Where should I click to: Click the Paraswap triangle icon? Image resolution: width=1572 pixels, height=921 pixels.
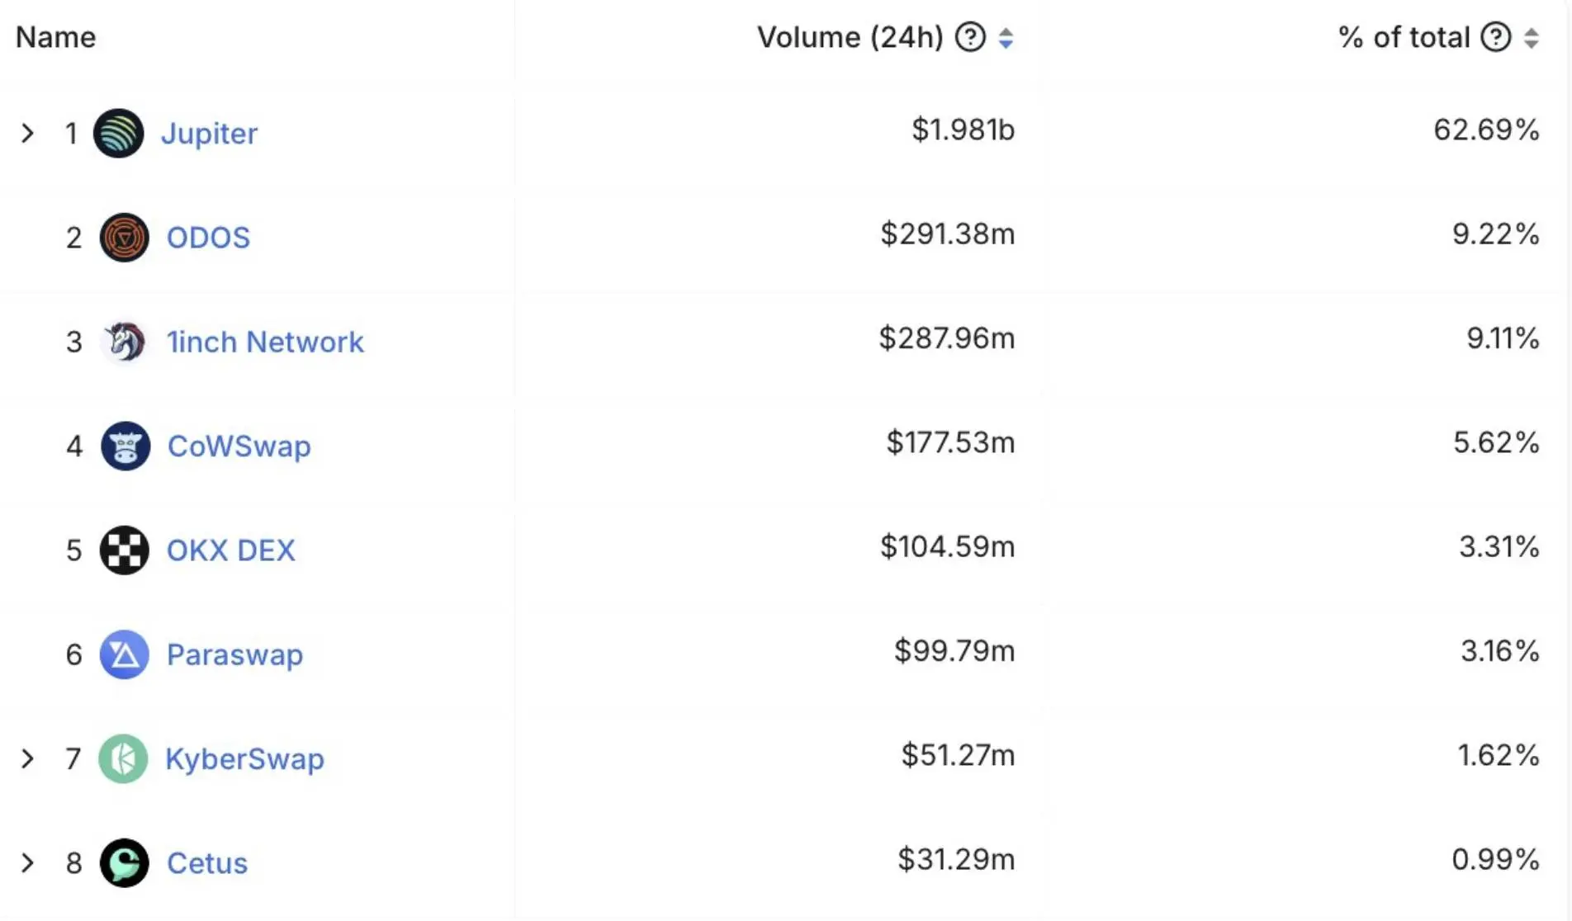click(x=125, y=654)
